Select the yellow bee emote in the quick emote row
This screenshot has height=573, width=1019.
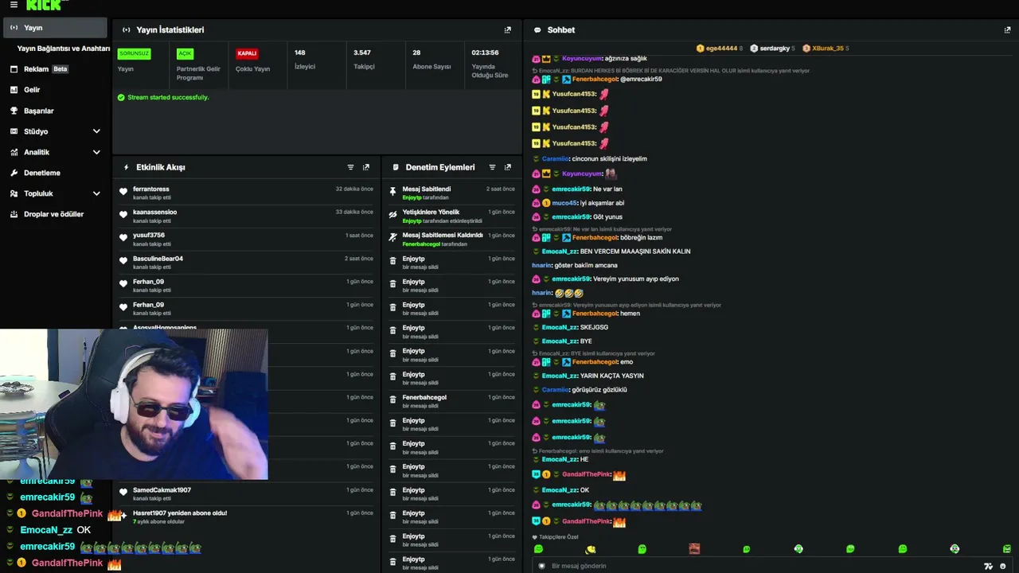click(x=591, y=549)
